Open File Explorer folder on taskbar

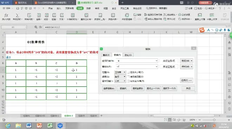[18, 126]
